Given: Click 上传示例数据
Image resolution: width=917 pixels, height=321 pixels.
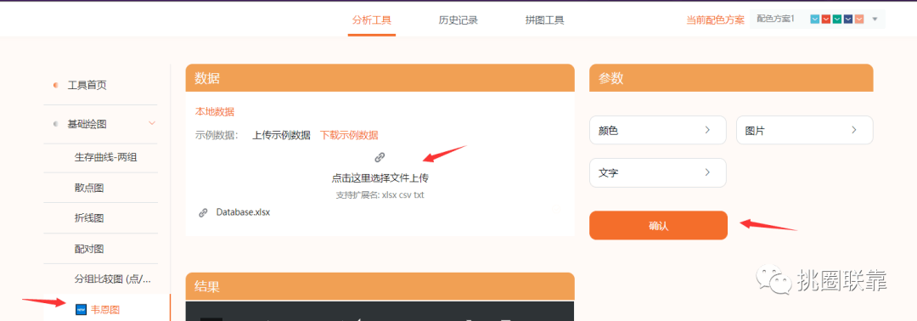Looking at the screenshot, I should pyautogui.click(x=281, y=136).
